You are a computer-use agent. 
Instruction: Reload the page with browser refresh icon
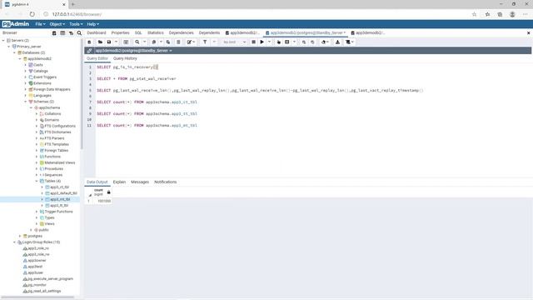pyautogui.click(x=32, y=14)
